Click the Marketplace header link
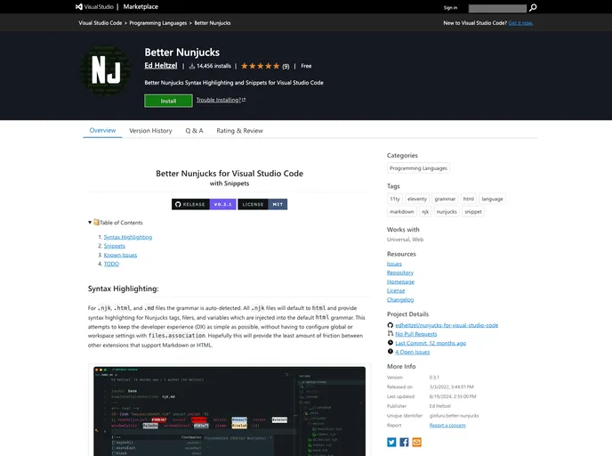The image size is (612, 456). pos(141,6)
